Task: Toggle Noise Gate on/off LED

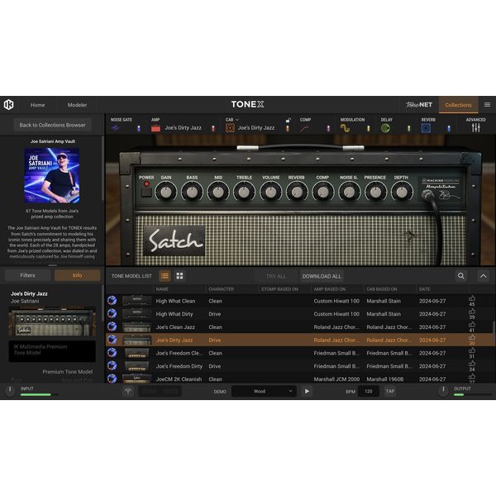Action: tap(139, 128)
